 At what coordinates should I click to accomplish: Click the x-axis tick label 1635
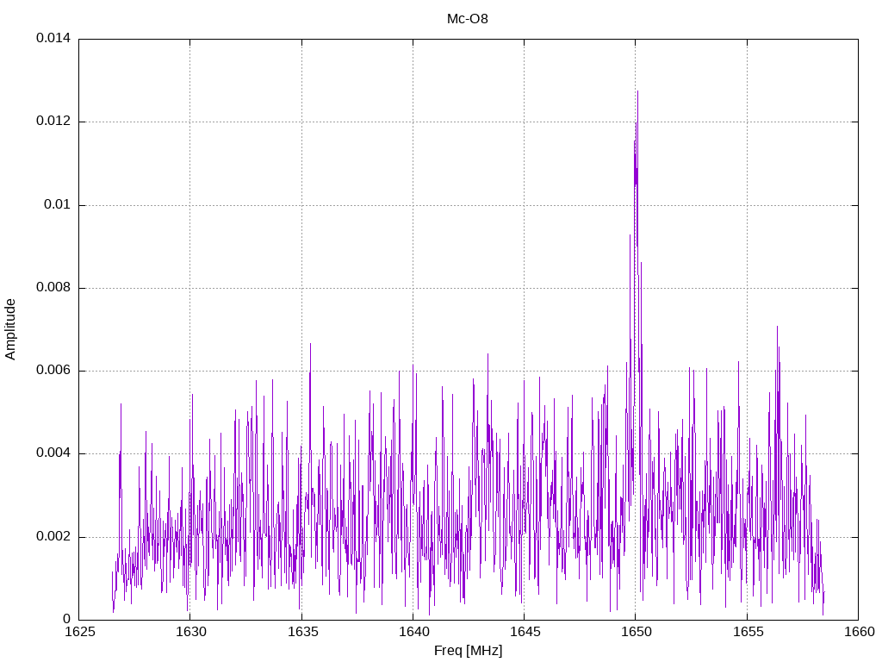[302, 632]
